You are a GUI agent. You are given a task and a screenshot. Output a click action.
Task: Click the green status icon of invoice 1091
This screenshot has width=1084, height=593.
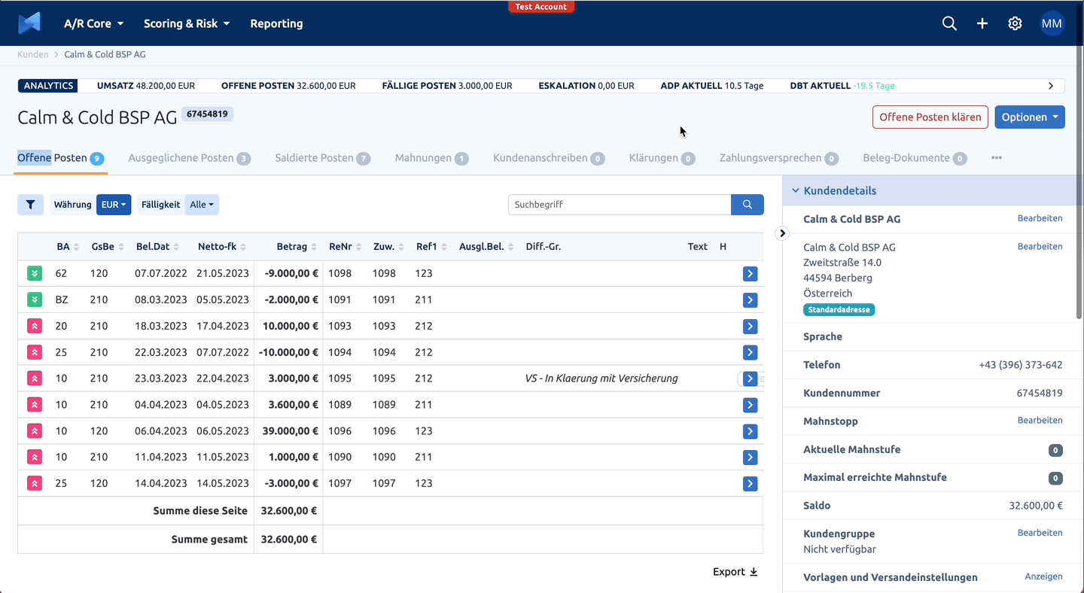pos(35,300)
